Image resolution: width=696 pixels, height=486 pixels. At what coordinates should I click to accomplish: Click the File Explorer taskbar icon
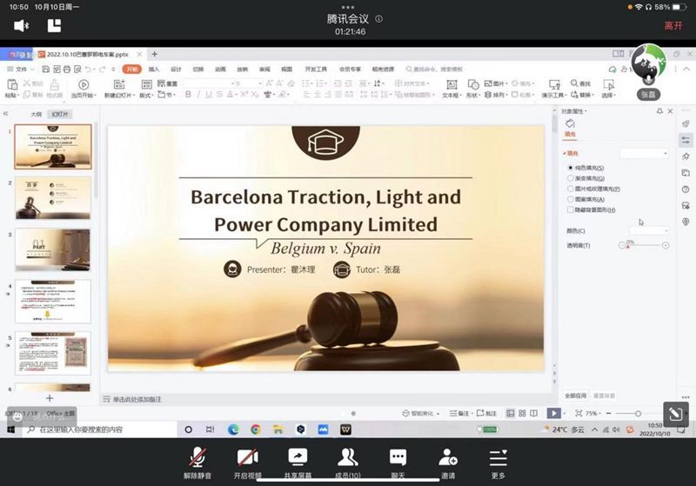[278, 429]
